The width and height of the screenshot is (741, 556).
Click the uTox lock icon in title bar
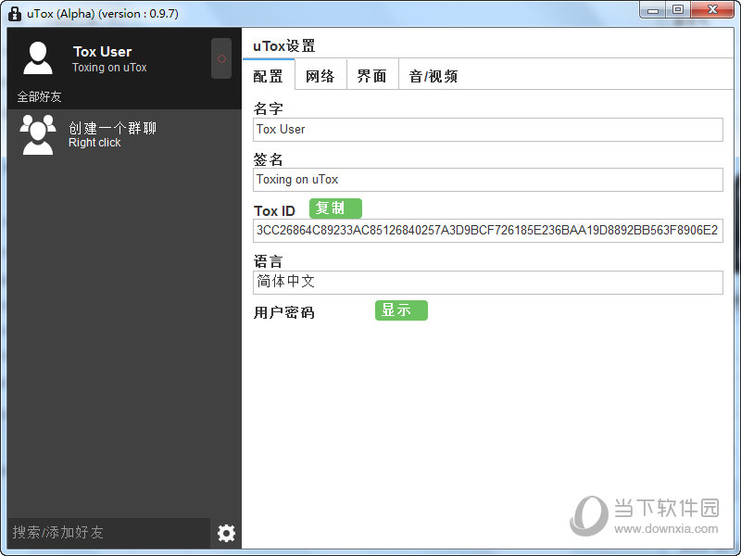coord(15,14)
